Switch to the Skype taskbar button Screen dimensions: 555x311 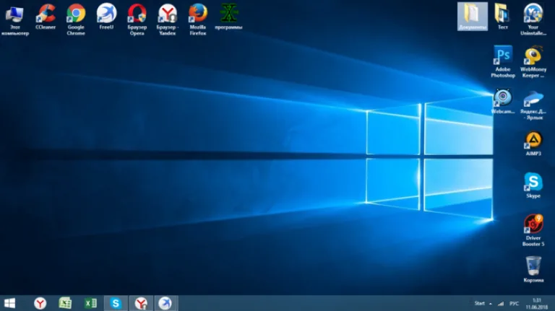click(116, 303)
